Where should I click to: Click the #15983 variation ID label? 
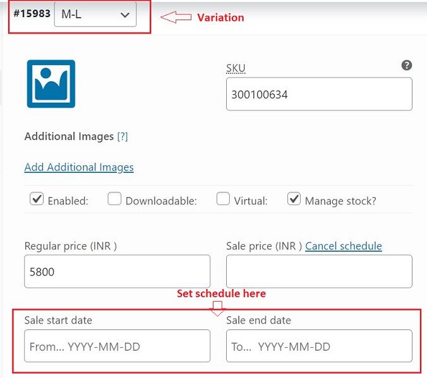[x=31, y=14]
